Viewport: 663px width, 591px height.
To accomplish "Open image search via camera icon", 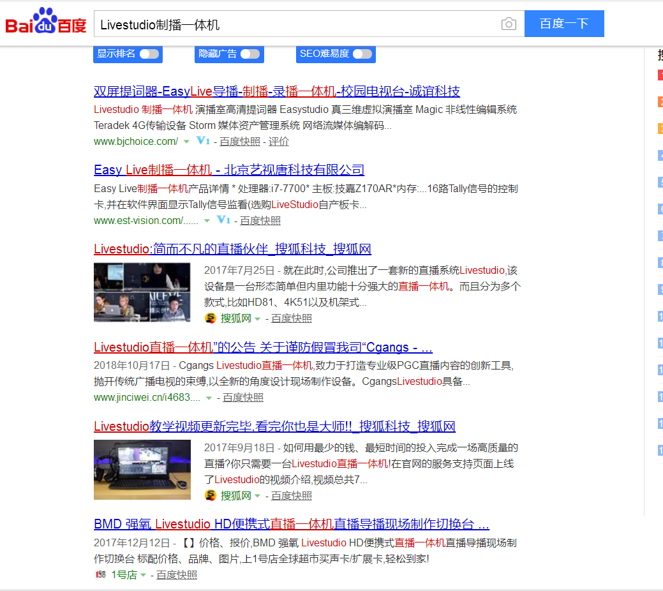I will 509,24.
